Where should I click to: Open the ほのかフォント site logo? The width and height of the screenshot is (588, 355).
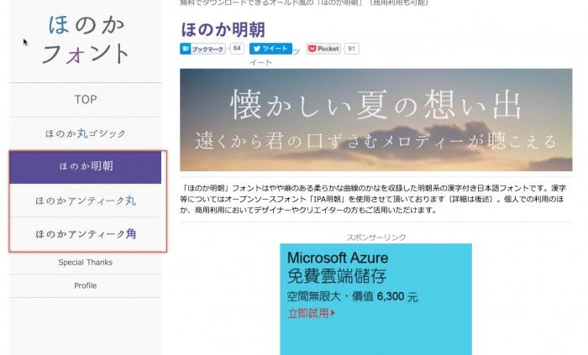[x=86, y=39]
